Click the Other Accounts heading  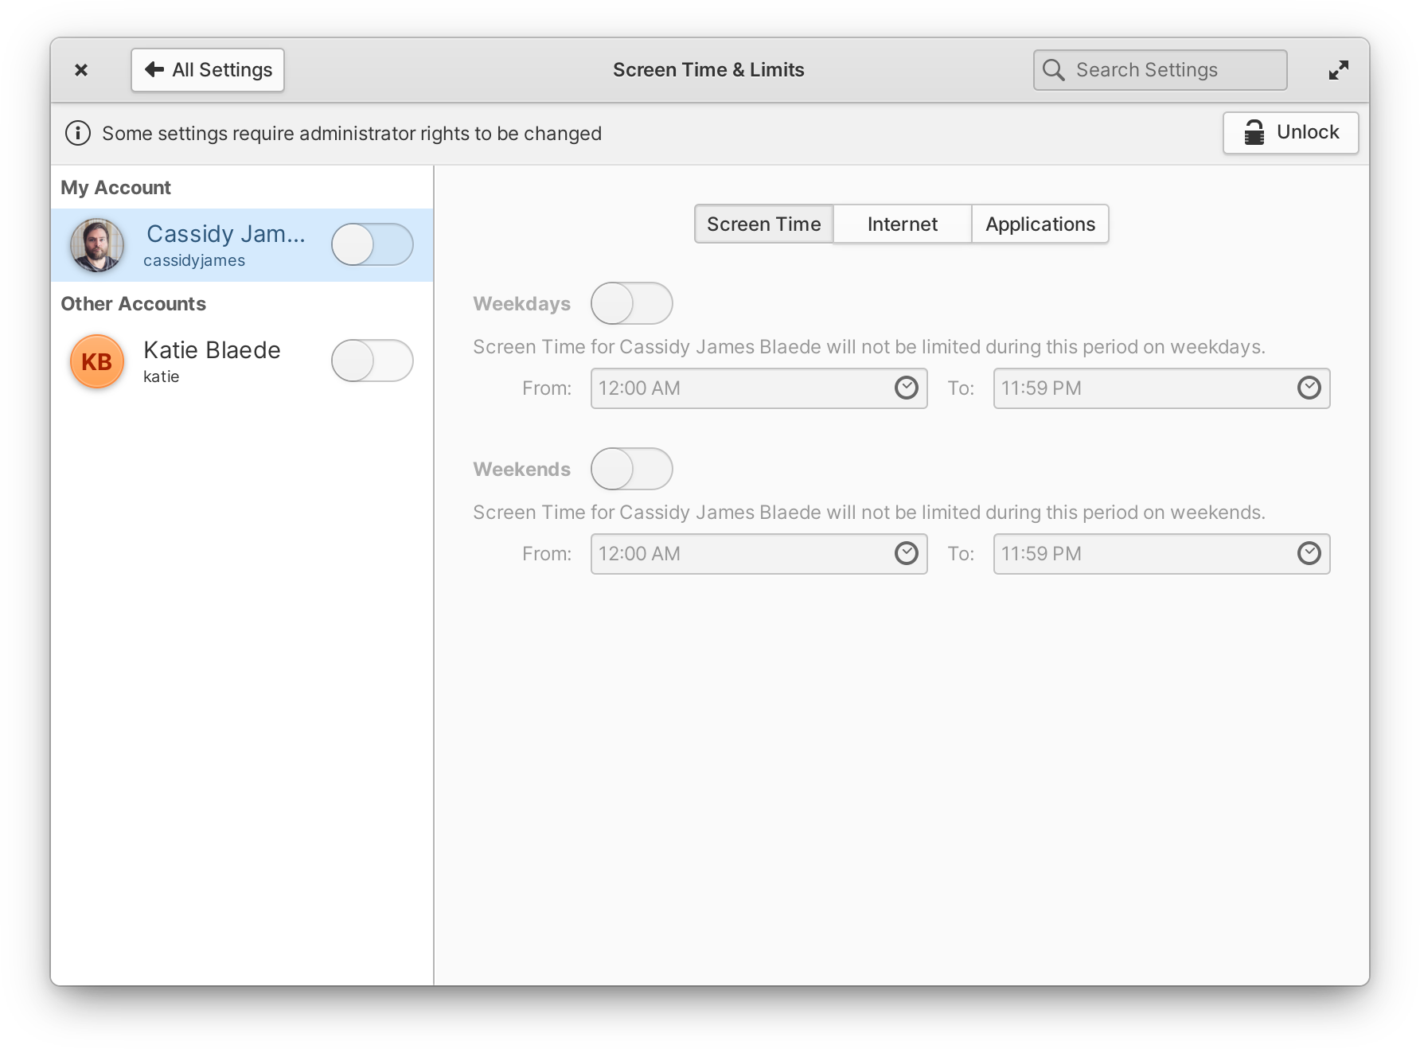pyautogui.click(x=134, y=304)
